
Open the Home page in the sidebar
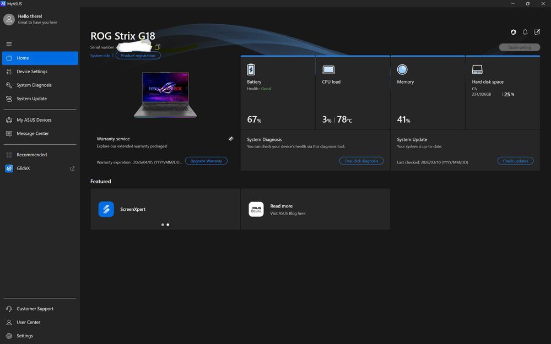(x=40, y=58)
